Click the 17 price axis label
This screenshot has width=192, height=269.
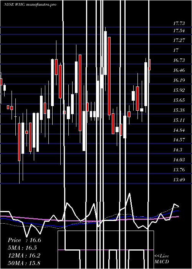pyautogui.click(x=176, y=50)
